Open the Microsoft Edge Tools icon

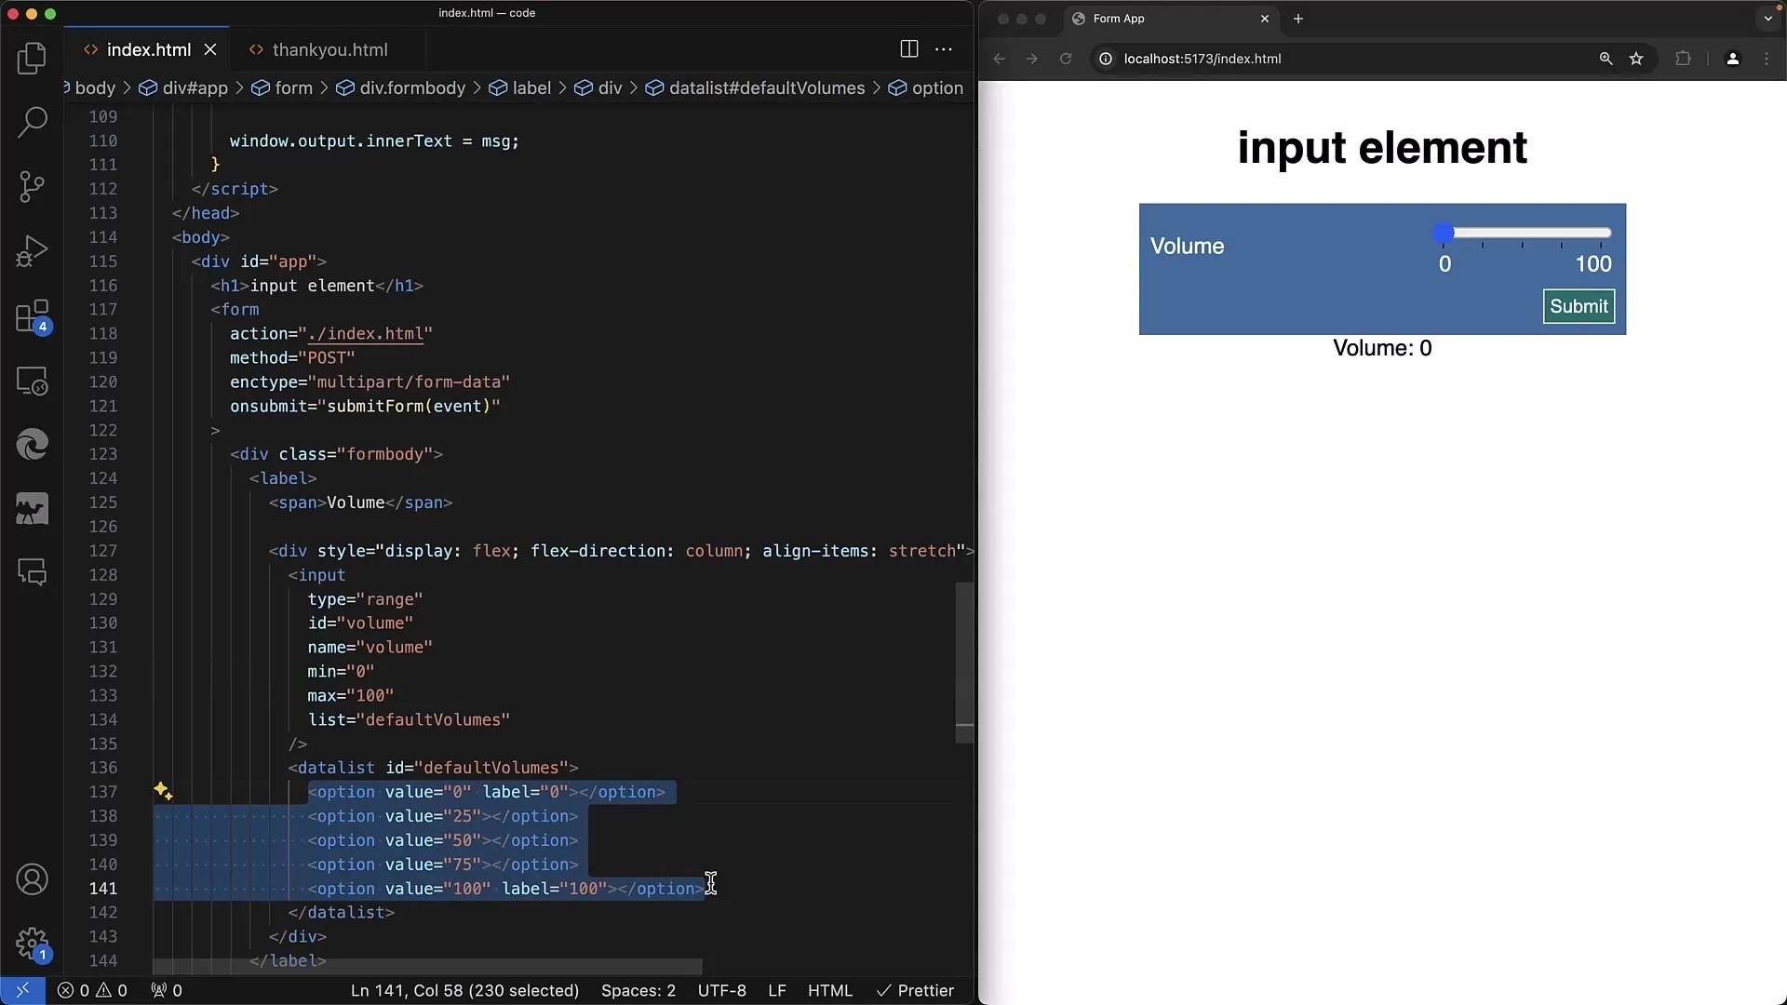tap(32, 445)
